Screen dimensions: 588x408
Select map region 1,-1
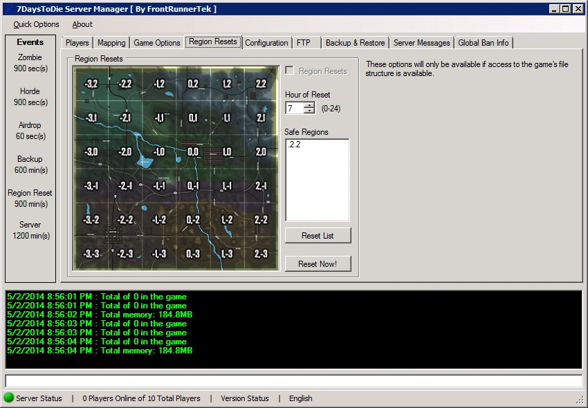pos(227,186)
